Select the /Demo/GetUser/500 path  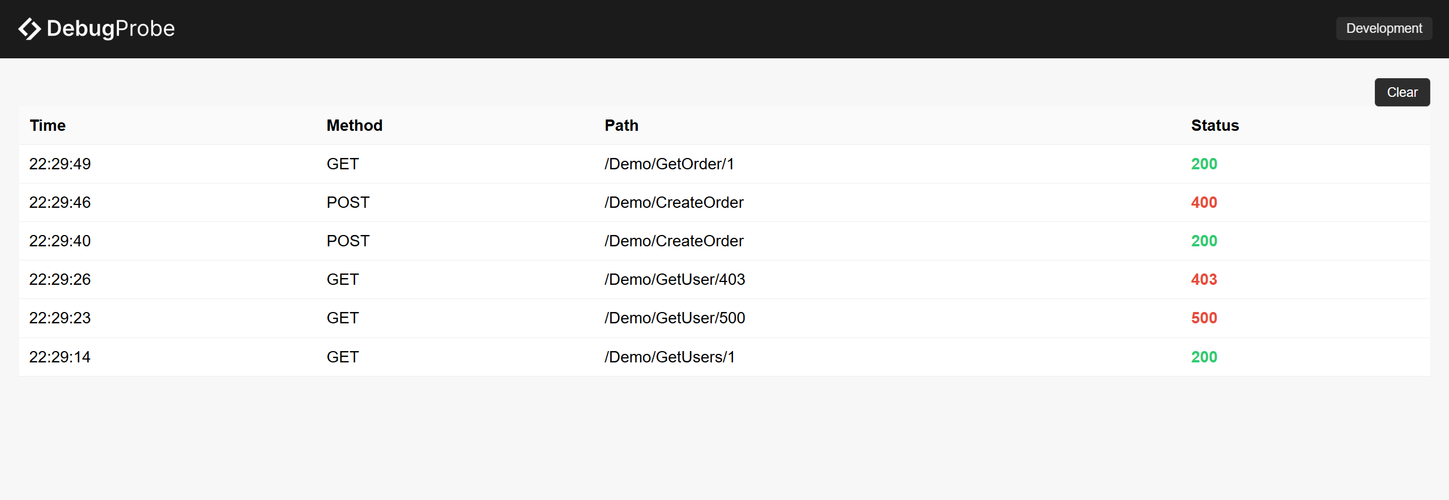[x=675, y=318]
